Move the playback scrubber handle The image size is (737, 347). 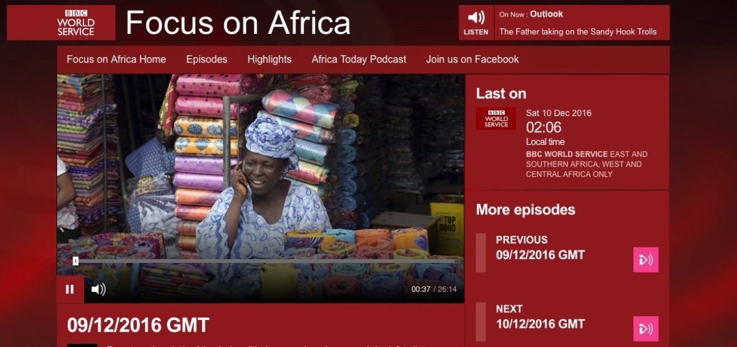[x=76, y=261]
